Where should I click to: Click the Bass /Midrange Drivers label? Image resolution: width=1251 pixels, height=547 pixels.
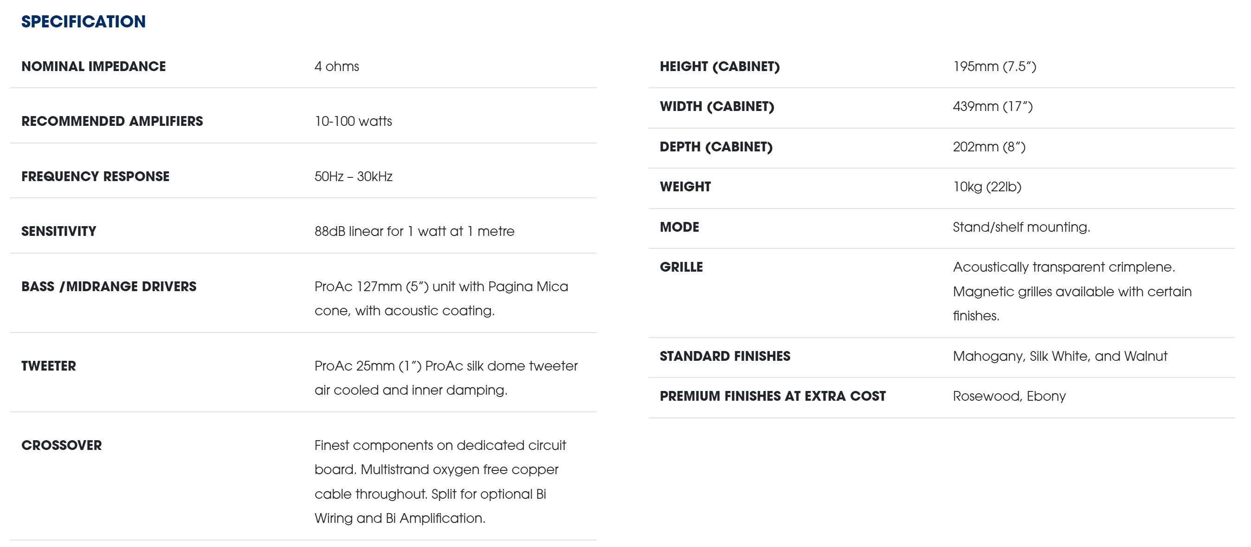click(109, 287)
